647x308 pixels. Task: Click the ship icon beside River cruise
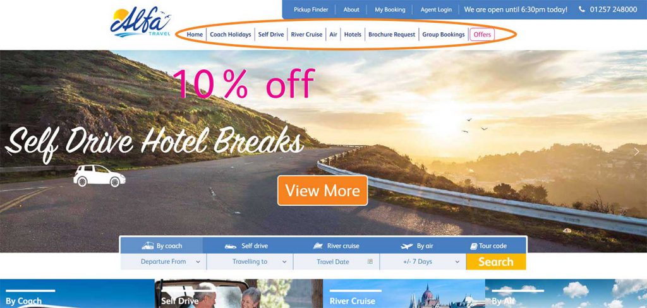318,246
